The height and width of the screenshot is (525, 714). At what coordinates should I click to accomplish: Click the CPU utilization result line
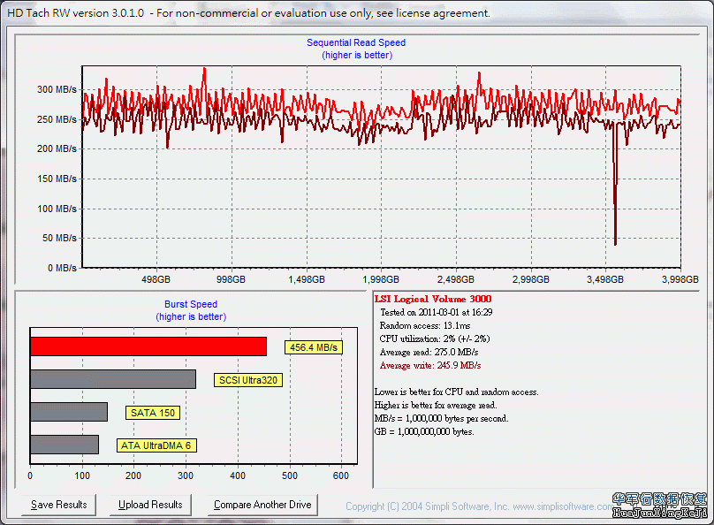point(434,339)
